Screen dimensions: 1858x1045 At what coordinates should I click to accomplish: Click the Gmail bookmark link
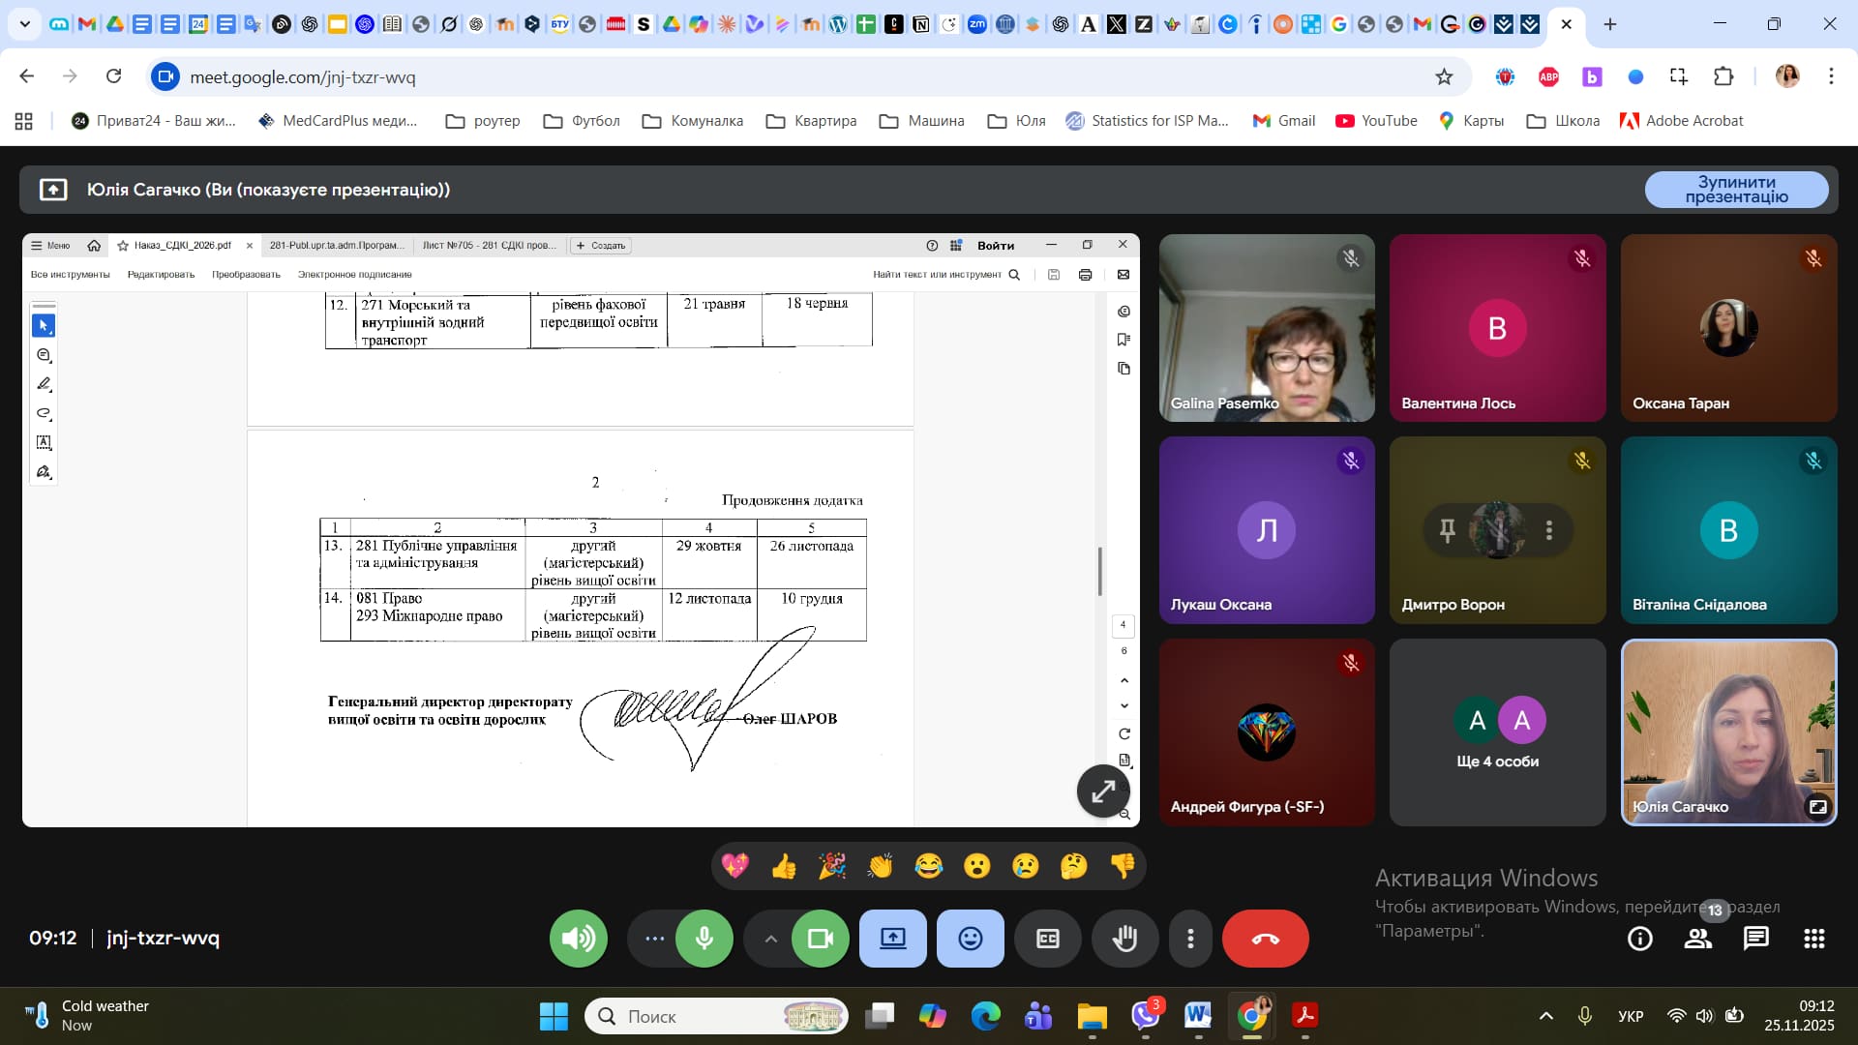pos(1284,120)
